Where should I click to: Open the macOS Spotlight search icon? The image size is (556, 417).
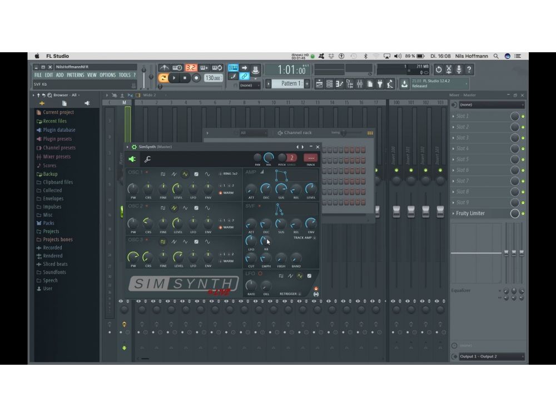tap(495, 56)
